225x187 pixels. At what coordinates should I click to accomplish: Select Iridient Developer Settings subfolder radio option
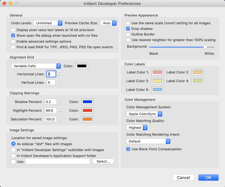[x=13, y=150]
